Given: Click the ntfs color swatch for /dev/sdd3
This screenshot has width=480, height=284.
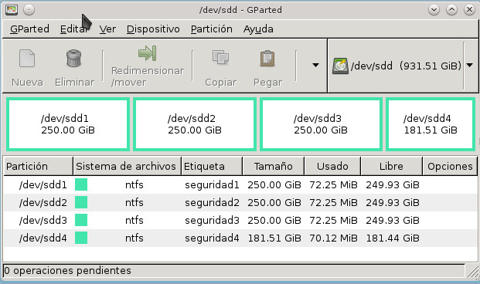Looking at the screenshot, I should [x=81, y=220].
